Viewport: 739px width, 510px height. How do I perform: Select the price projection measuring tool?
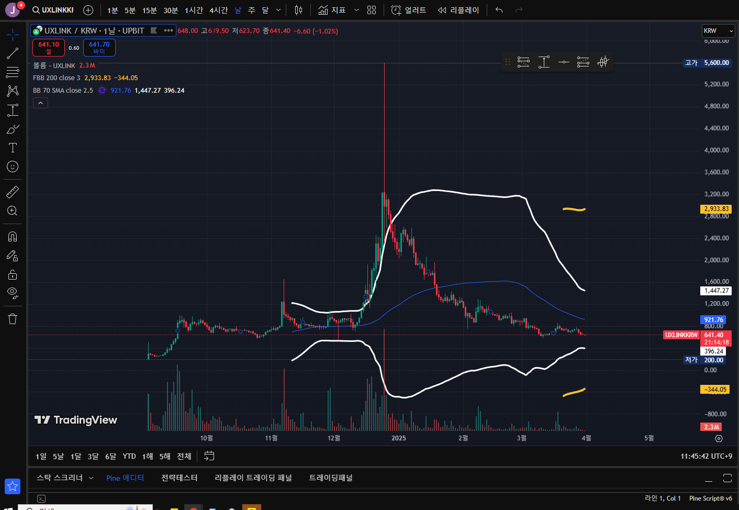click(x=13, y=110)
